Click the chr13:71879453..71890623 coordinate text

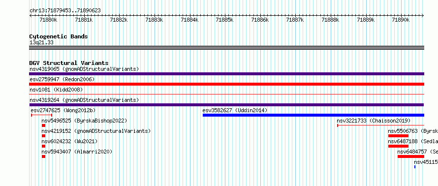click(x=65, y=11)
